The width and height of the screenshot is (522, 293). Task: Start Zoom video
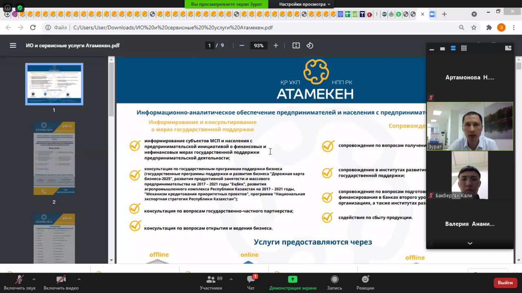[x=61, y=282]
